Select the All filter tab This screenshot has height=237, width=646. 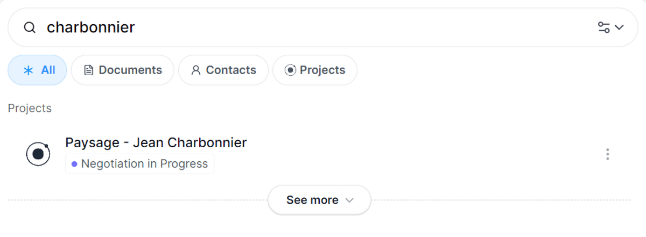37,70
